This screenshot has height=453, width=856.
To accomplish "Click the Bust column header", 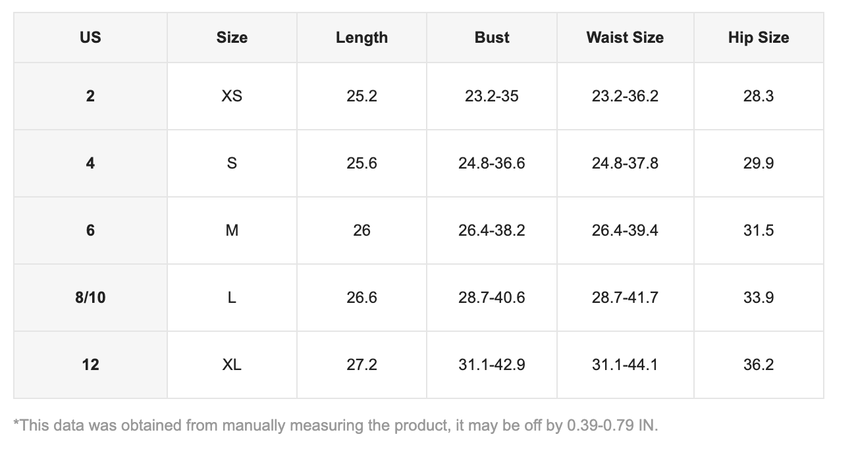I will [x=492, y=38].
